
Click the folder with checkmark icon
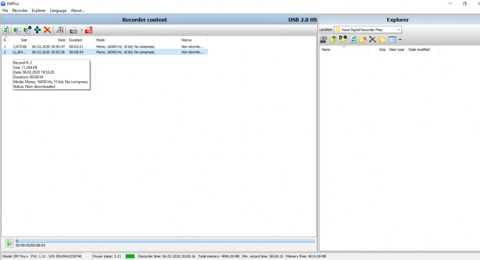tap(343, 39)
